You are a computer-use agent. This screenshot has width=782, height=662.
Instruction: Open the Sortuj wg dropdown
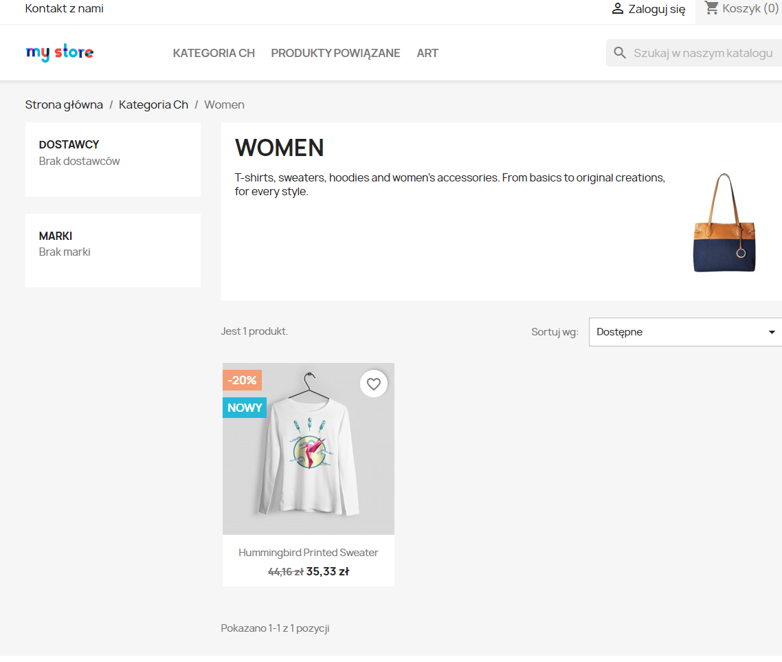coord(685,332)
